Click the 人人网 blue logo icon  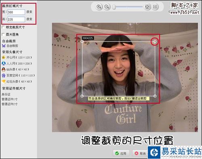tap(4, 63)
